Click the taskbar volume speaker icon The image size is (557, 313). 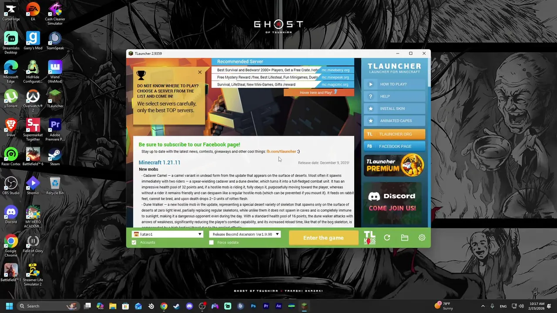pyautogui.click(x=521, y=306)
